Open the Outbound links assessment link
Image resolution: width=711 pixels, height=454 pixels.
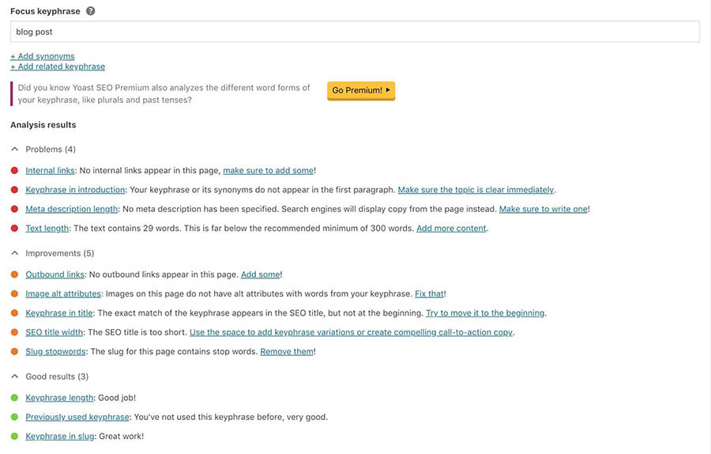pyautogui.click(x=55, y=274)
